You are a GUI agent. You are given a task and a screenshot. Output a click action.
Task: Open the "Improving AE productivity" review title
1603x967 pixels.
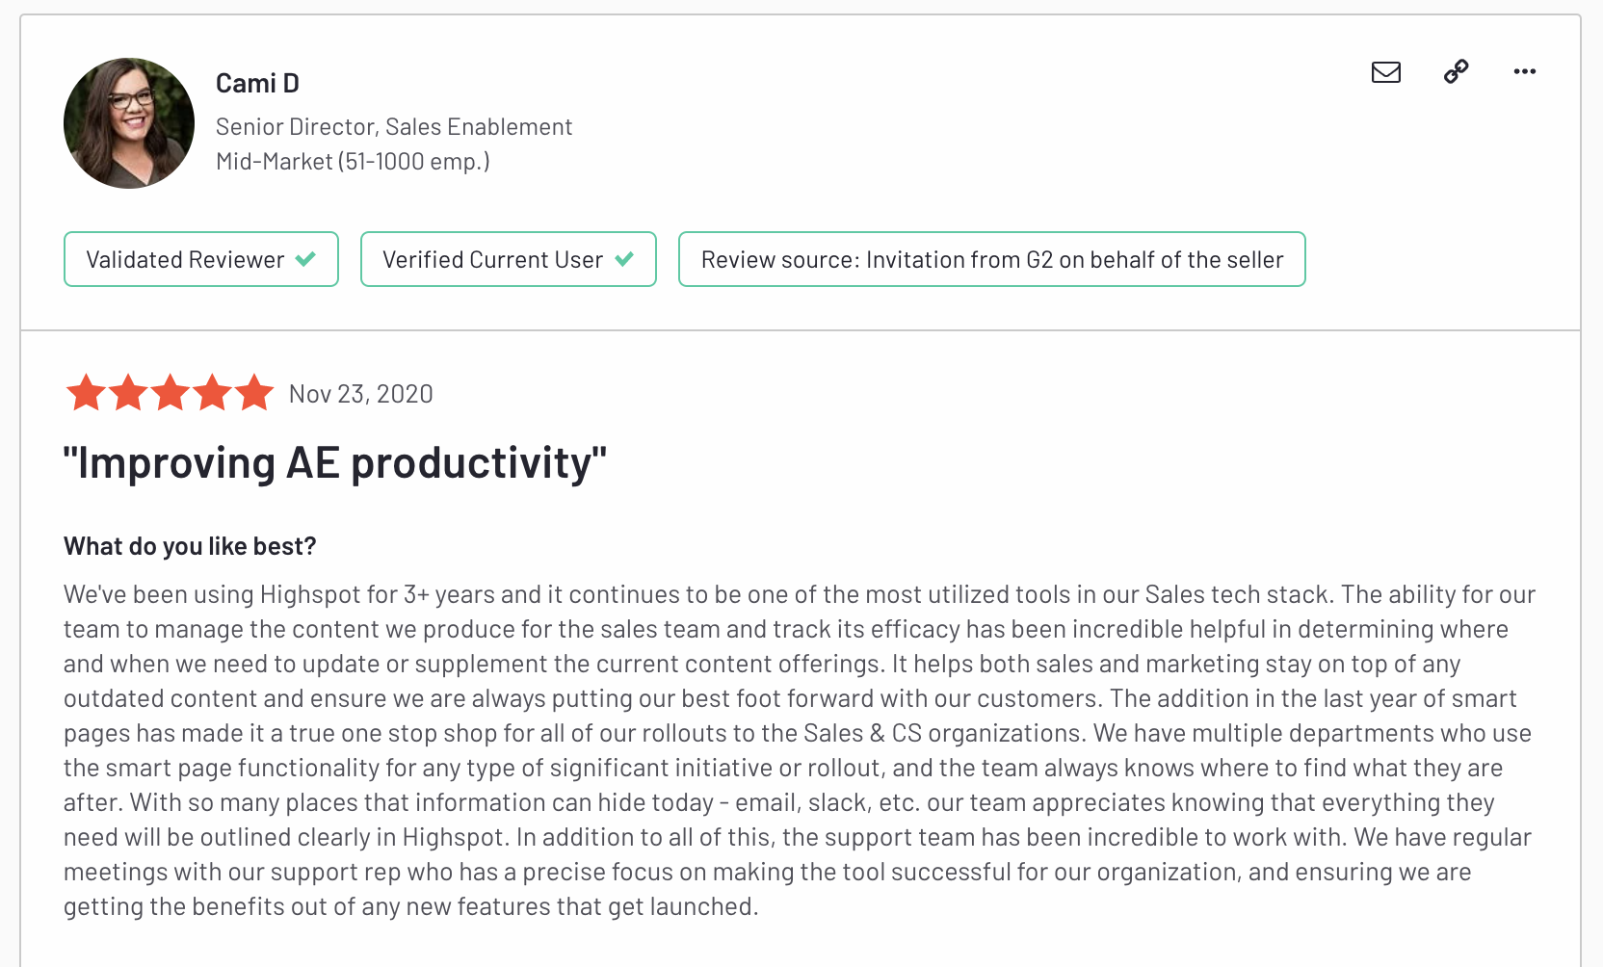(x=334, y=463)
